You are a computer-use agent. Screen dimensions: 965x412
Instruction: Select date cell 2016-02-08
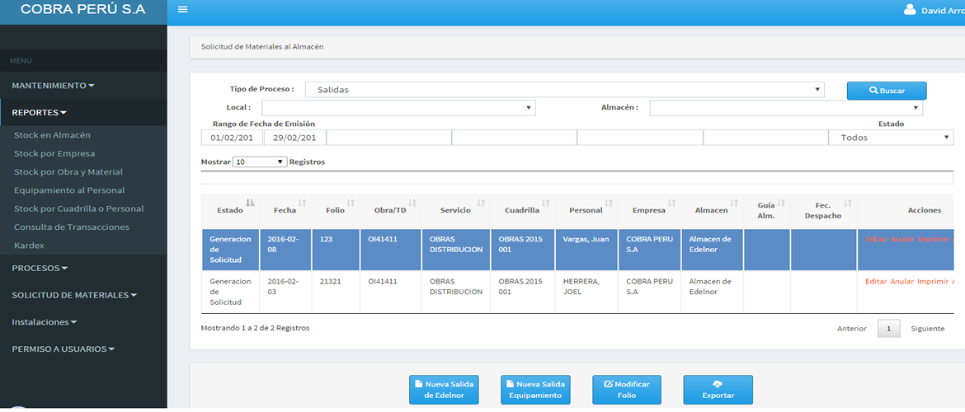tap(285, 250)
